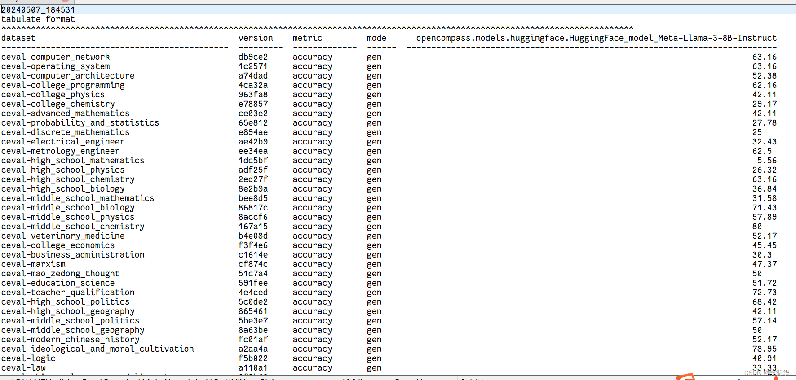The image size is (796, 380).
Task: Click the score 47.37 for ceval-marxism
Action: (765, 264)
